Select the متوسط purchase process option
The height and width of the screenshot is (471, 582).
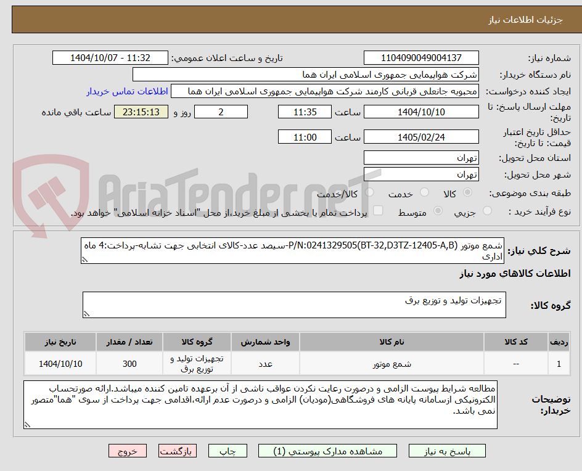(x=438, y=210)
